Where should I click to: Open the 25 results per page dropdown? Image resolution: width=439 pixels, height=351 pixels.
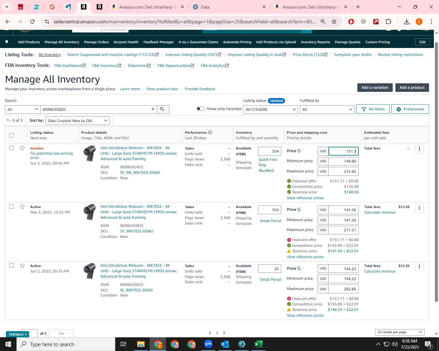tap(400, 332)
